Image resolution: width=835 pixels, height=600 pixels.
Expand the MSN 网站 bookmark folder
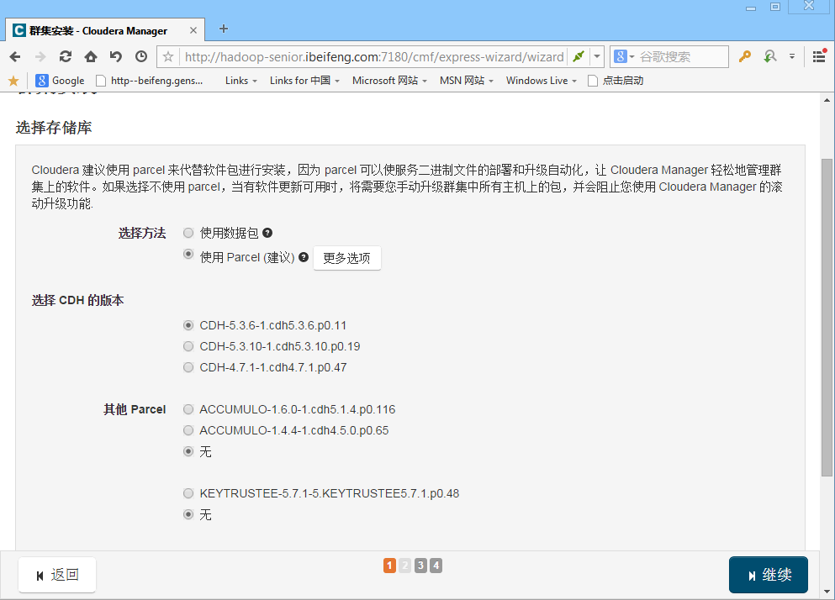click(x=467, y=81)
